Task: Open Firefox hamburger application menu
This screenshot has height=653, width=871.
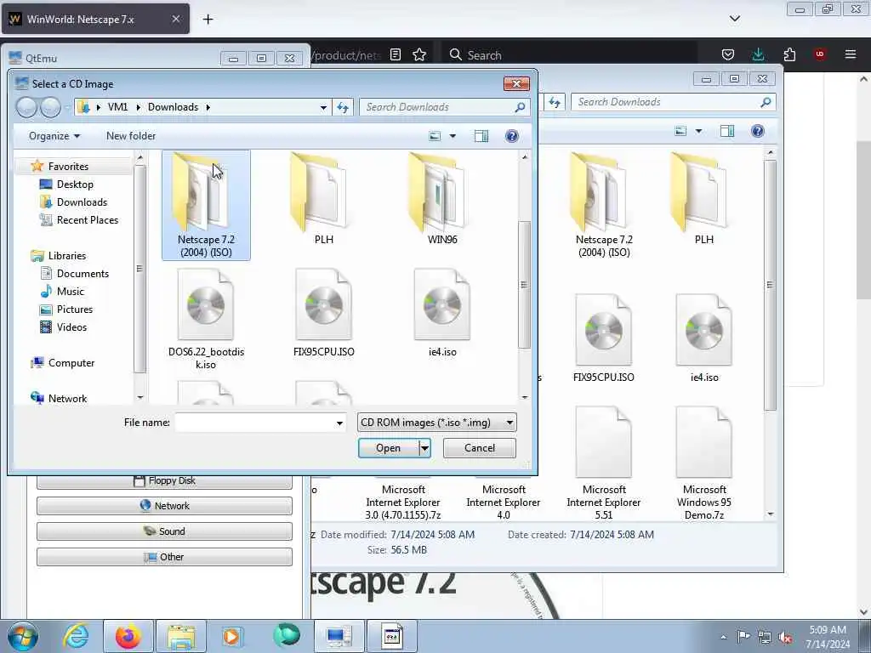Action: (850, 54)
